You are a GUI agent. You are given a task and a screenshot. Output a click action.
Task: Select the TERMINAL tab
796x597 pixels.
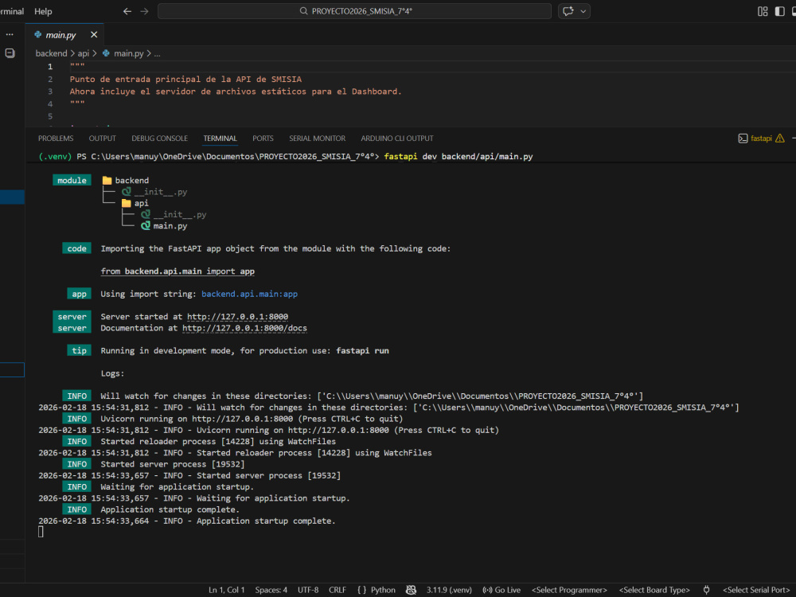(x=220, y=138)
